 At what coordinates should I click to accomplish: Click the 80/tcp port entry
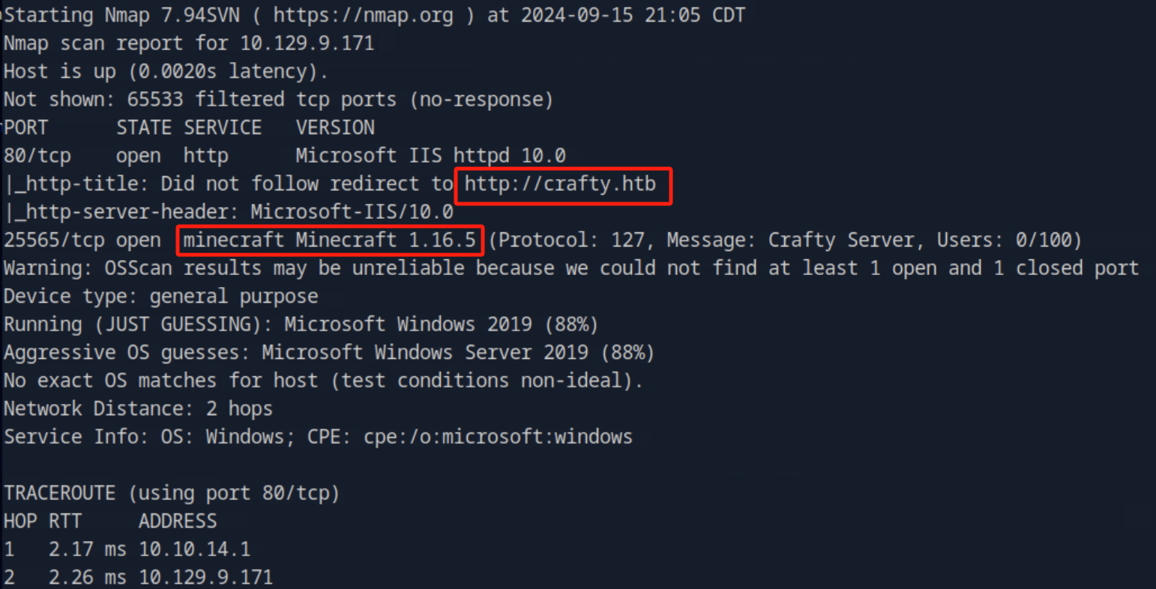pyautogui.click(x=37, y=156)
